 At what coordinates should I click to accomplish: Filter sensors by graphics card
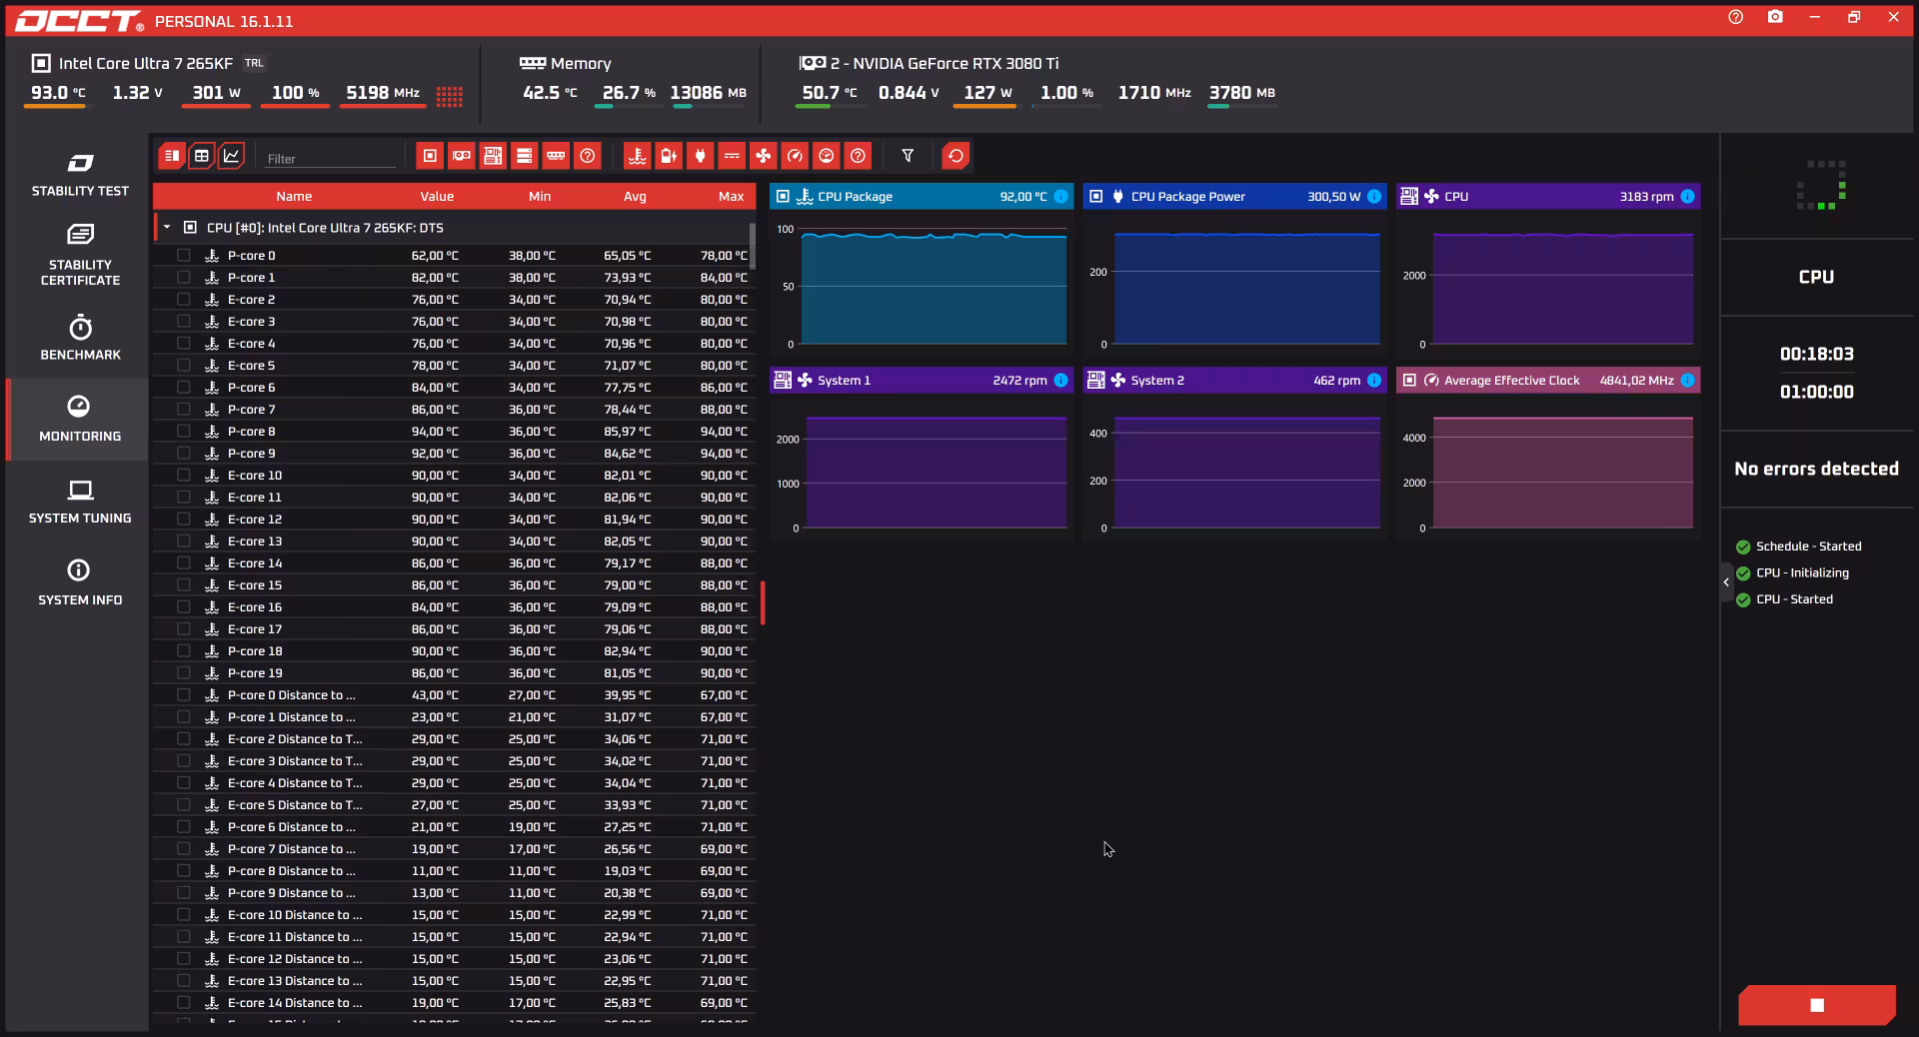tap(461, 156)
